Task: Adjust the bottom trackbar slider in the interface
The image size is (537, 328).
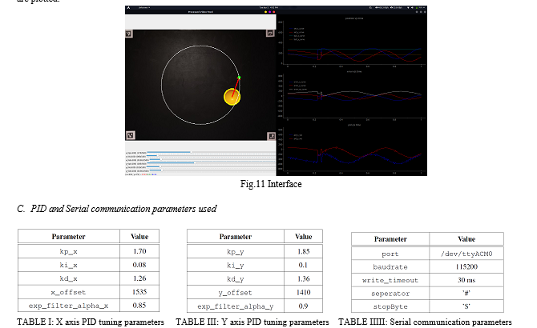Action: [x=212, y=171]
